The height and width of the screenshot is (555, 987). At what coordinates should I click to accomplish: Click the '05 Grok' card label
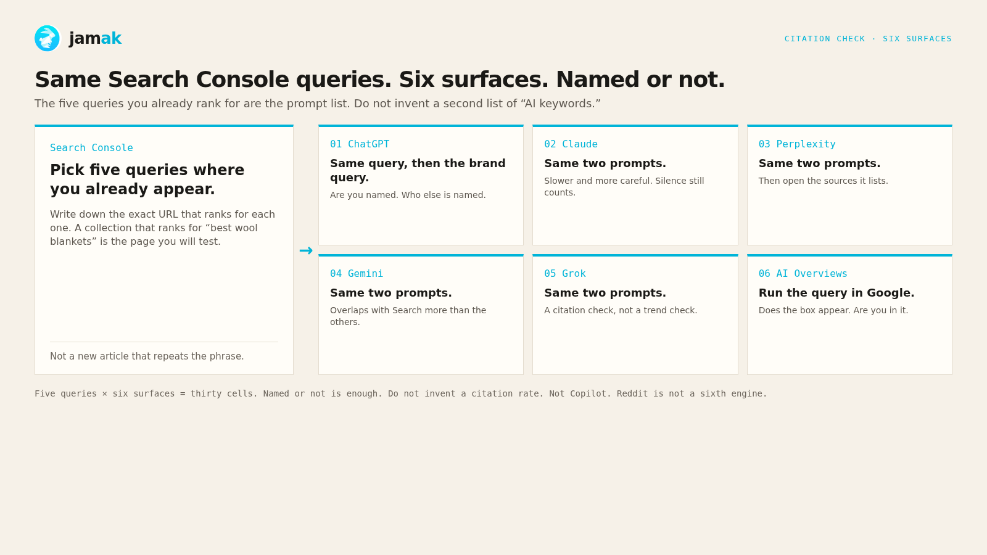[x=565, y=274]
